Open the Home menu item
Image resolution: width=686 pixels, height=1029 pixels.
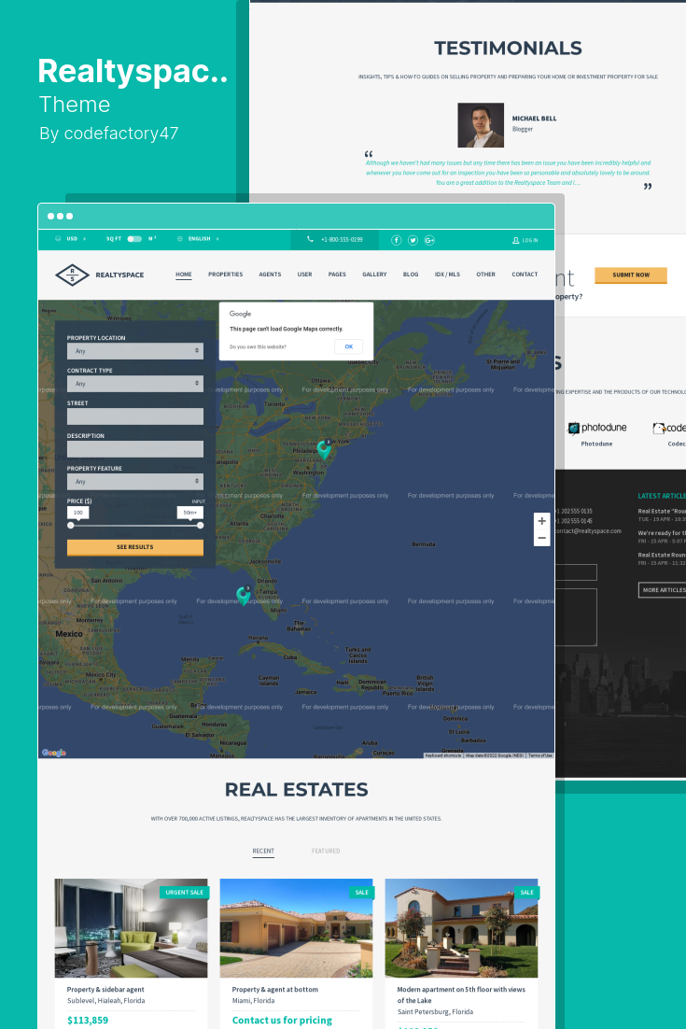coord(184,275)
